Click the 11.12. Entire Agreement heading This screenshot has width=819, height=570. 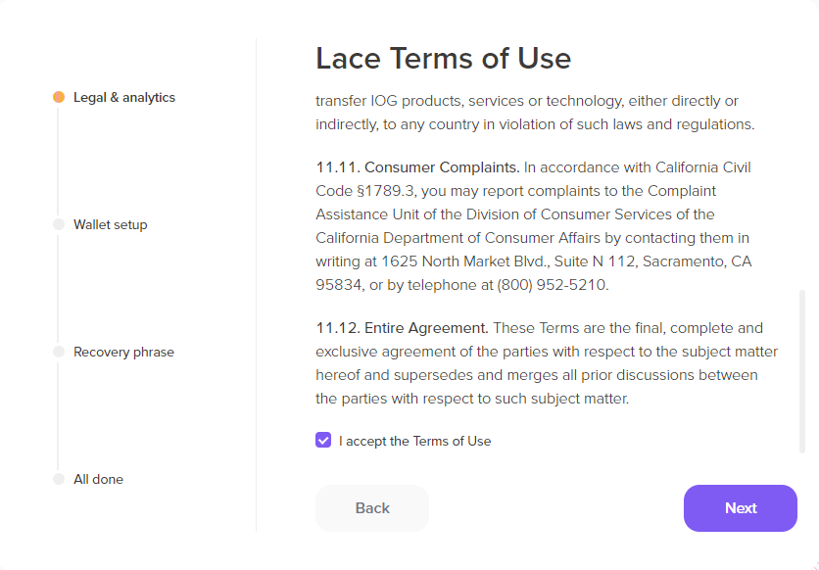(402, 328)
